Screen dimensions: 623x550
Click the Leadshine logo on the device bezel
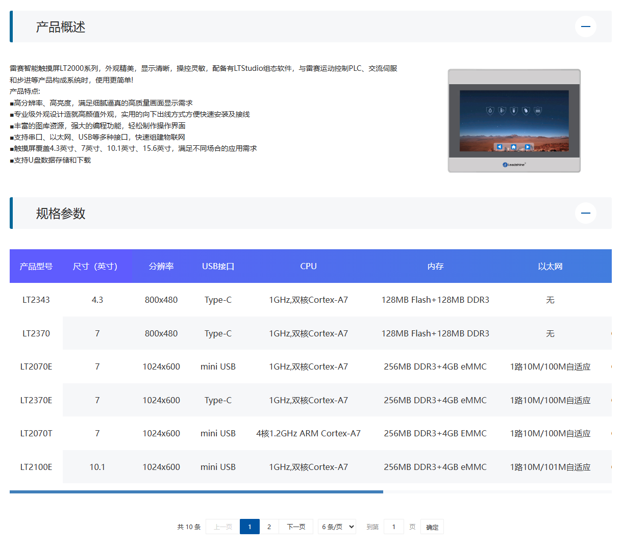pyautogui.click(x=514, y=164)
